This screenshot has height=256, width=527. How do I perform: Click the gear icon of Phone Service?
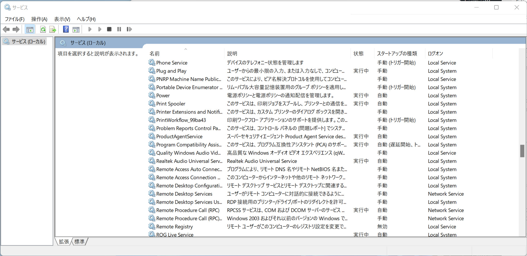(x=152, y=62)
